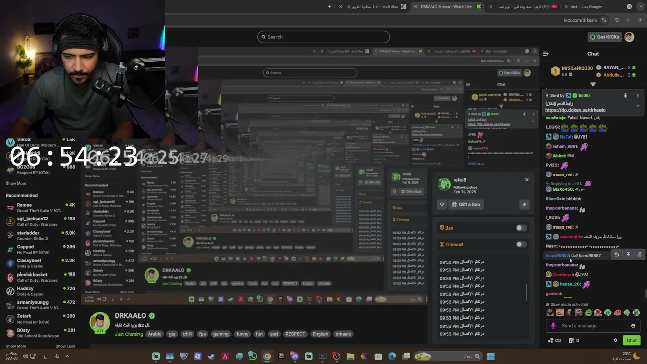Open the wushusjs chat username
Screen dimensions: 647x364
click(x=556, y=118)
